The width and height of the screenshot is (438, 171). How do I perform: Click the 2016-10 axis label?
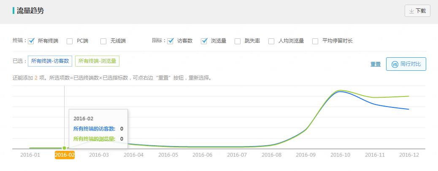pos(340,155)
